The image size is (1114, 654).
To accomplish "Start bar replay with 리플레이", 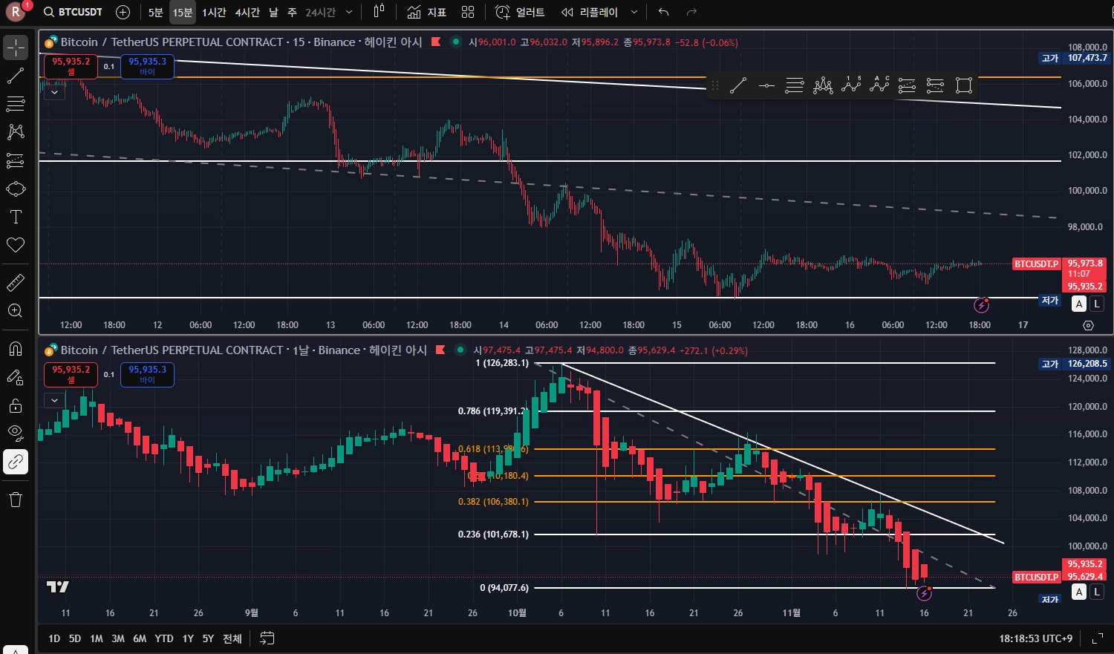I will pyautogui.click(x=590, y=12).
